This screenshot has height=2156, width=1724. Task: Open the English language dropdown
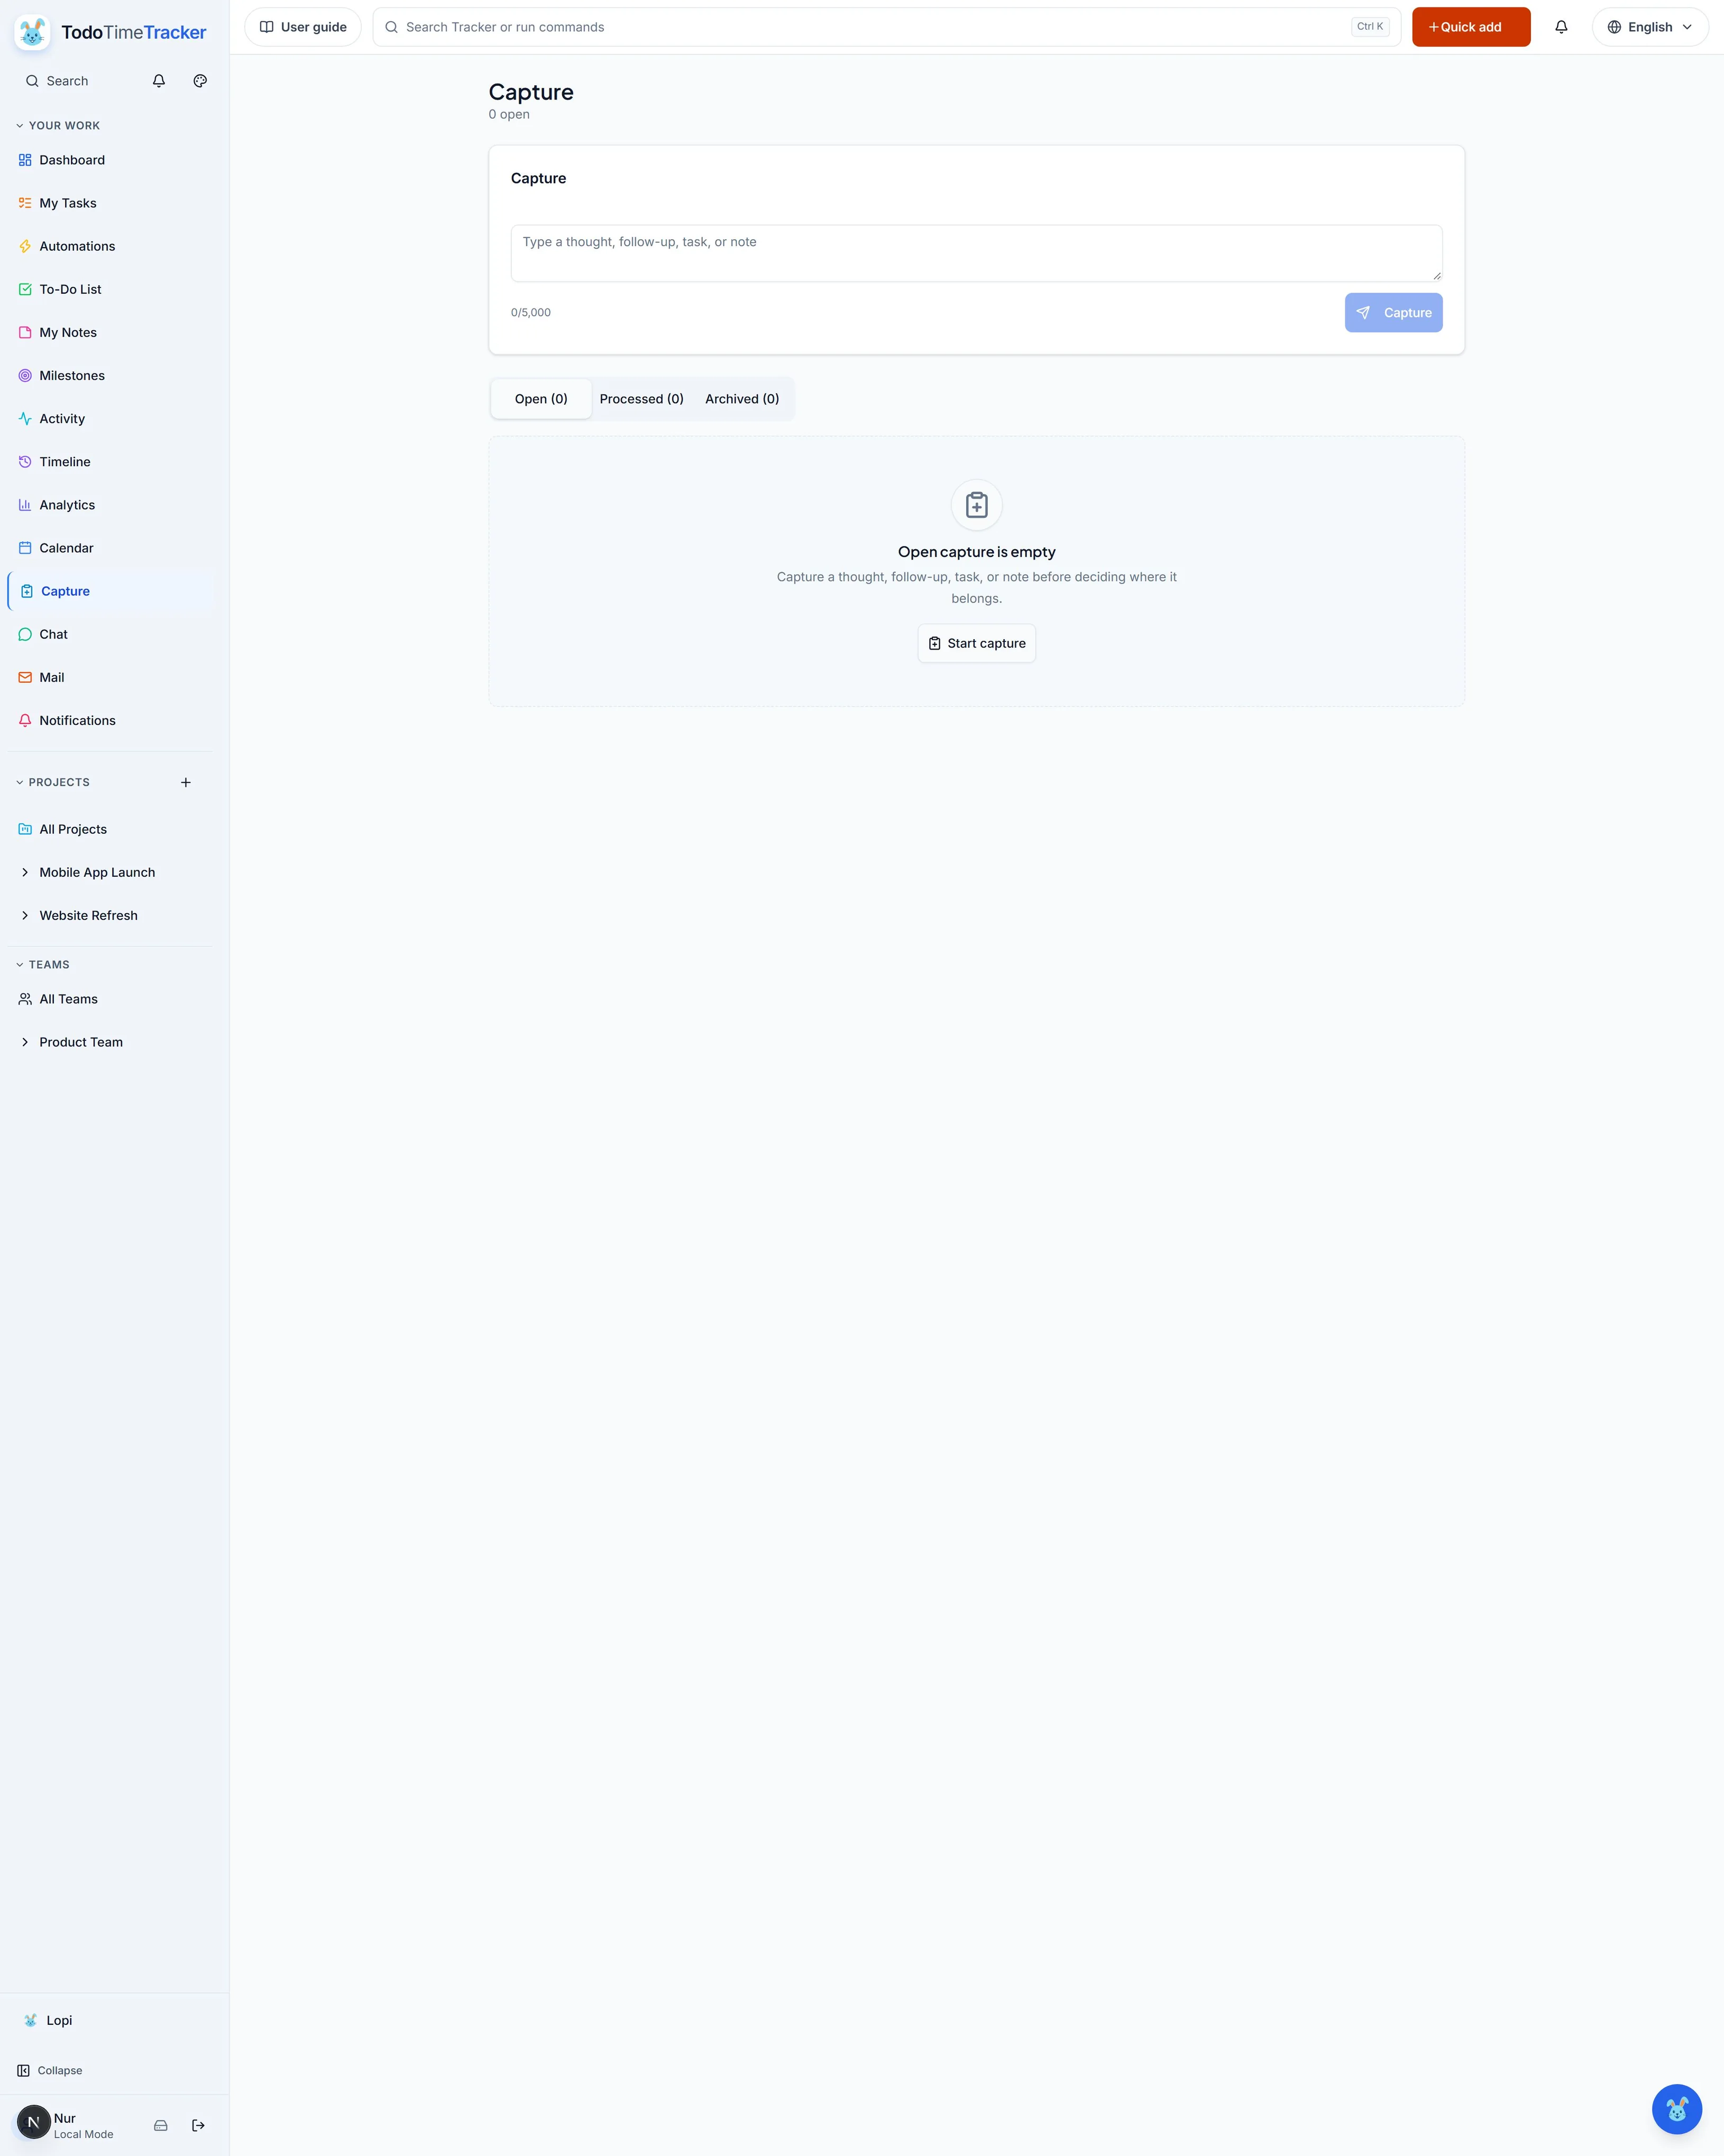pos(1650,27)
